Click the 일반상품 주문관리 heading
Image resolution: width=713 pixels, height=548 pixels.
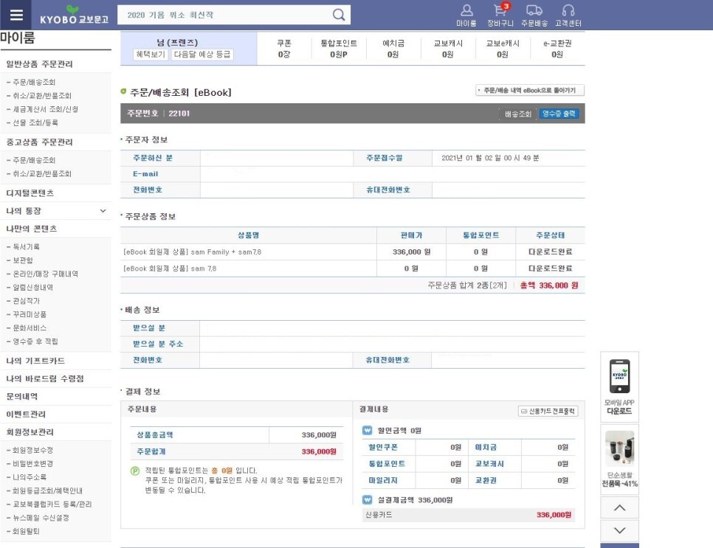coord(40,64)
